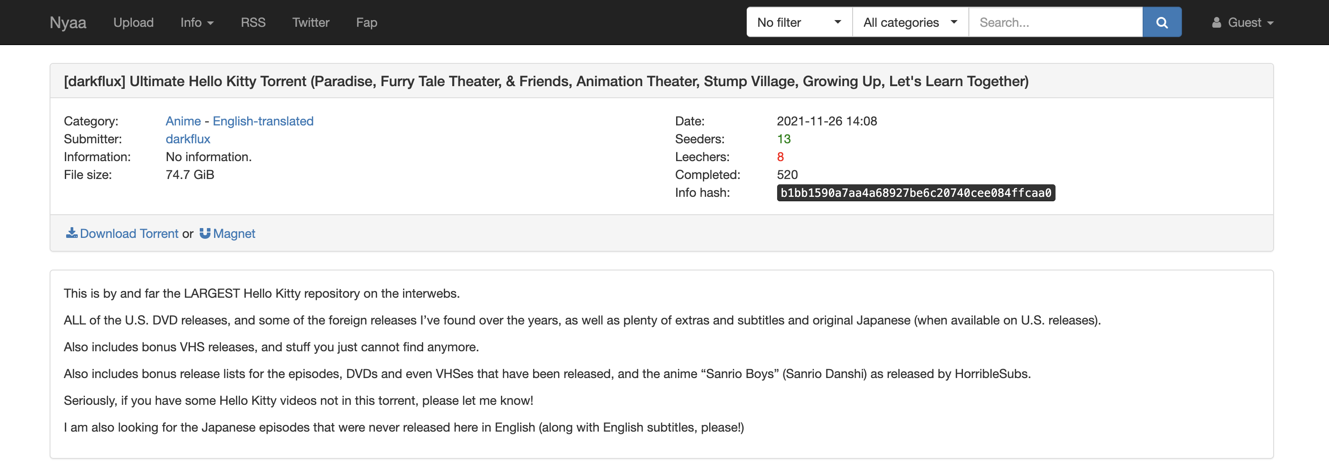This screenshot has height=474, width=1329.
Task: View submitter darkflux profile
Action: 188,139
